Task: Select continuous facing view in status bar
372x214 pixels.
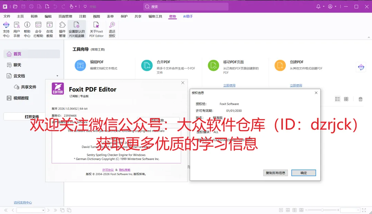Action: 301,210
